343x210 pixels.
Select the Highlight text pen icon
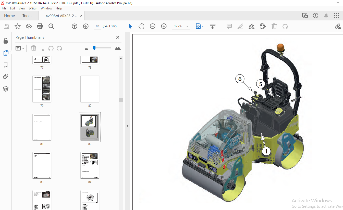(x=240, y=26)
